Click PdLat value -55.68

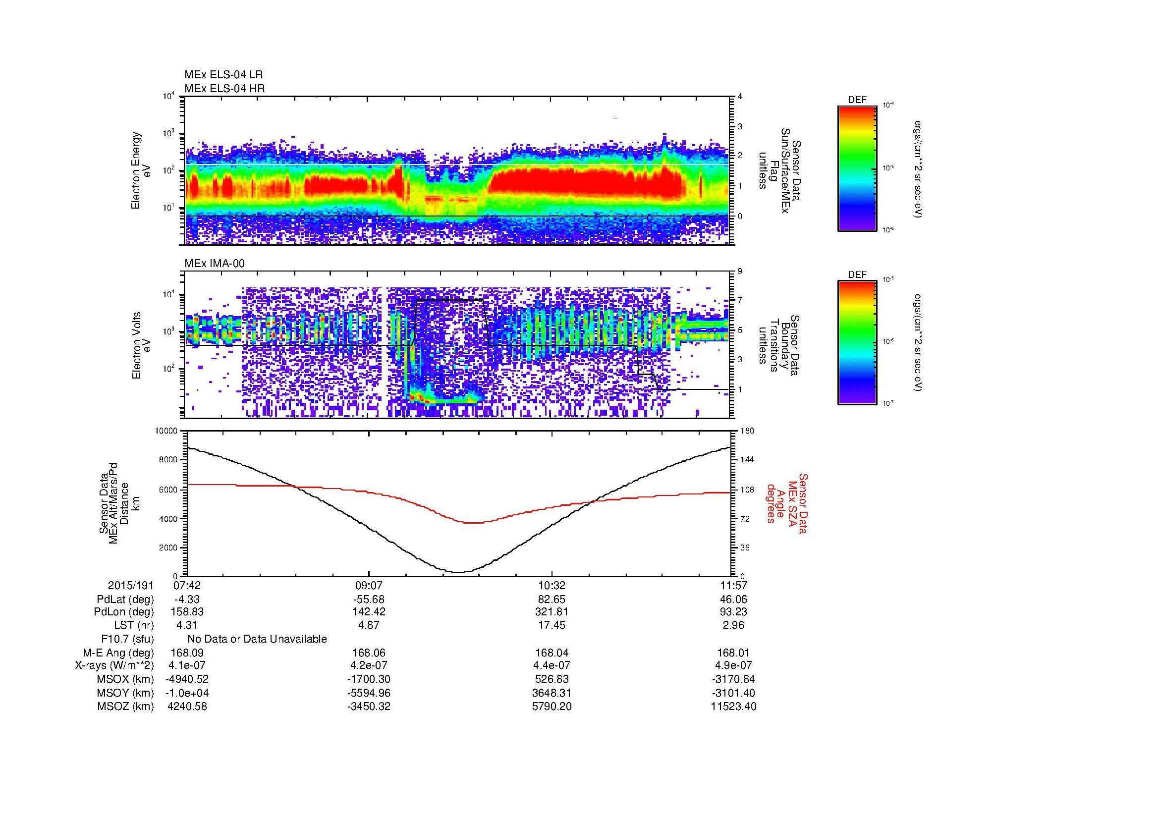click(x=369, y=600)
